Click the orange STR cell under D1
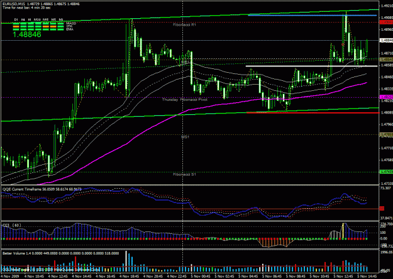393x279 pixels. pyautogui.click(x=16, y=26)
